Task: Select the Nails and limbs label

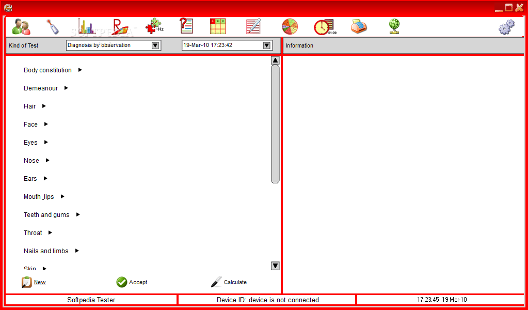Action: pos(46,251)
